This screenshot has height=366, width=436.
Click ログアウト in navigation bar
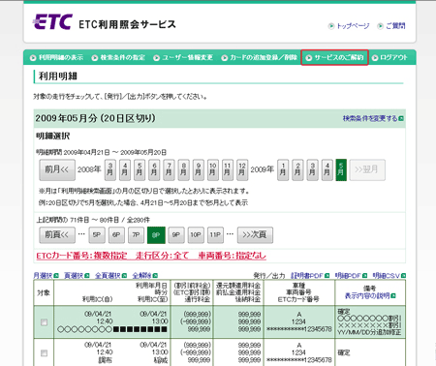(389, 57)
